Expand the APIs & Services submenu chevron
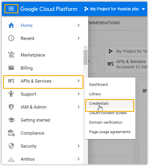149x166 pixels. tap(78, 81)
